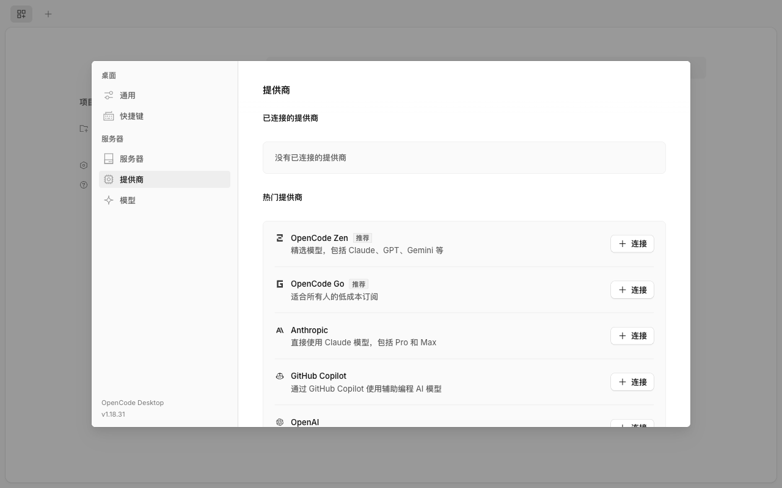Viewport: 782px width, 488px height.
Task: Click the Anthropic provider name
Action: tap(309, 330)
